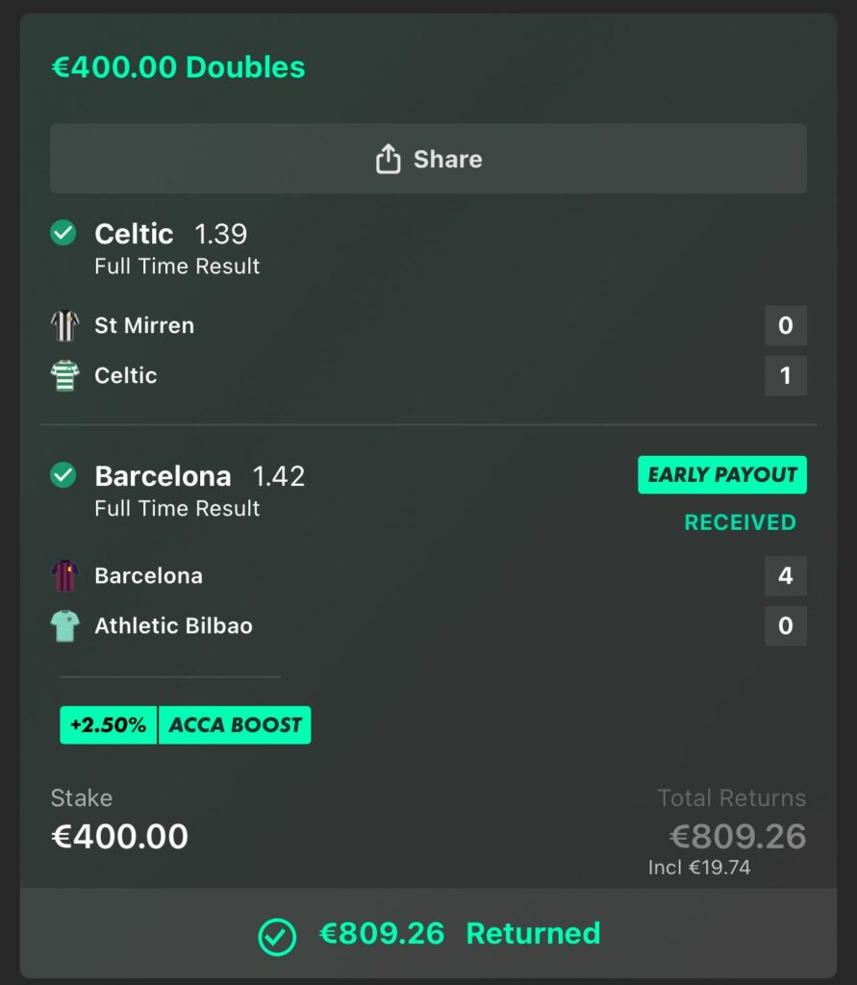This screenshot has height=985, width=857.
Task: Click the green checkmark beside Barcelona selection
Action: point(63,475)
